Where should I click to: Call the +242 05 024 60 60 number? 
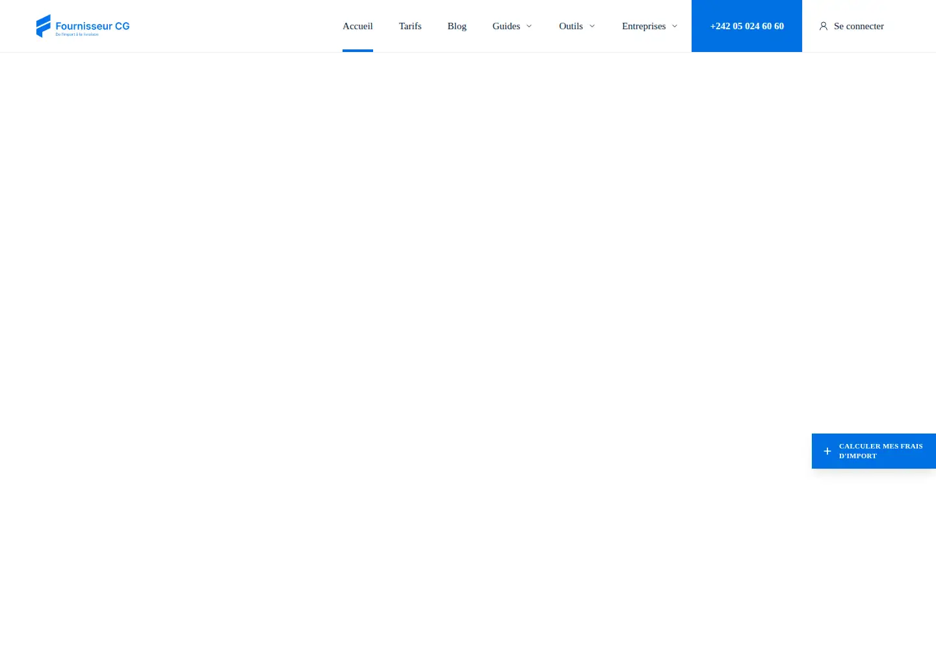tap(747, 26)
